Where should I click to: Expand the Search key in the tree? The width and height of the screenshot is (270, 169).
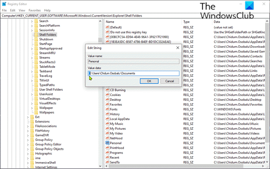point(32,21)
